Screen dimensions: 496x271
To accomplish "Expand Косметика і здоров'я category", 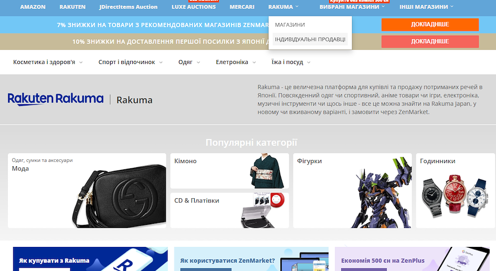I will point(48,62).
